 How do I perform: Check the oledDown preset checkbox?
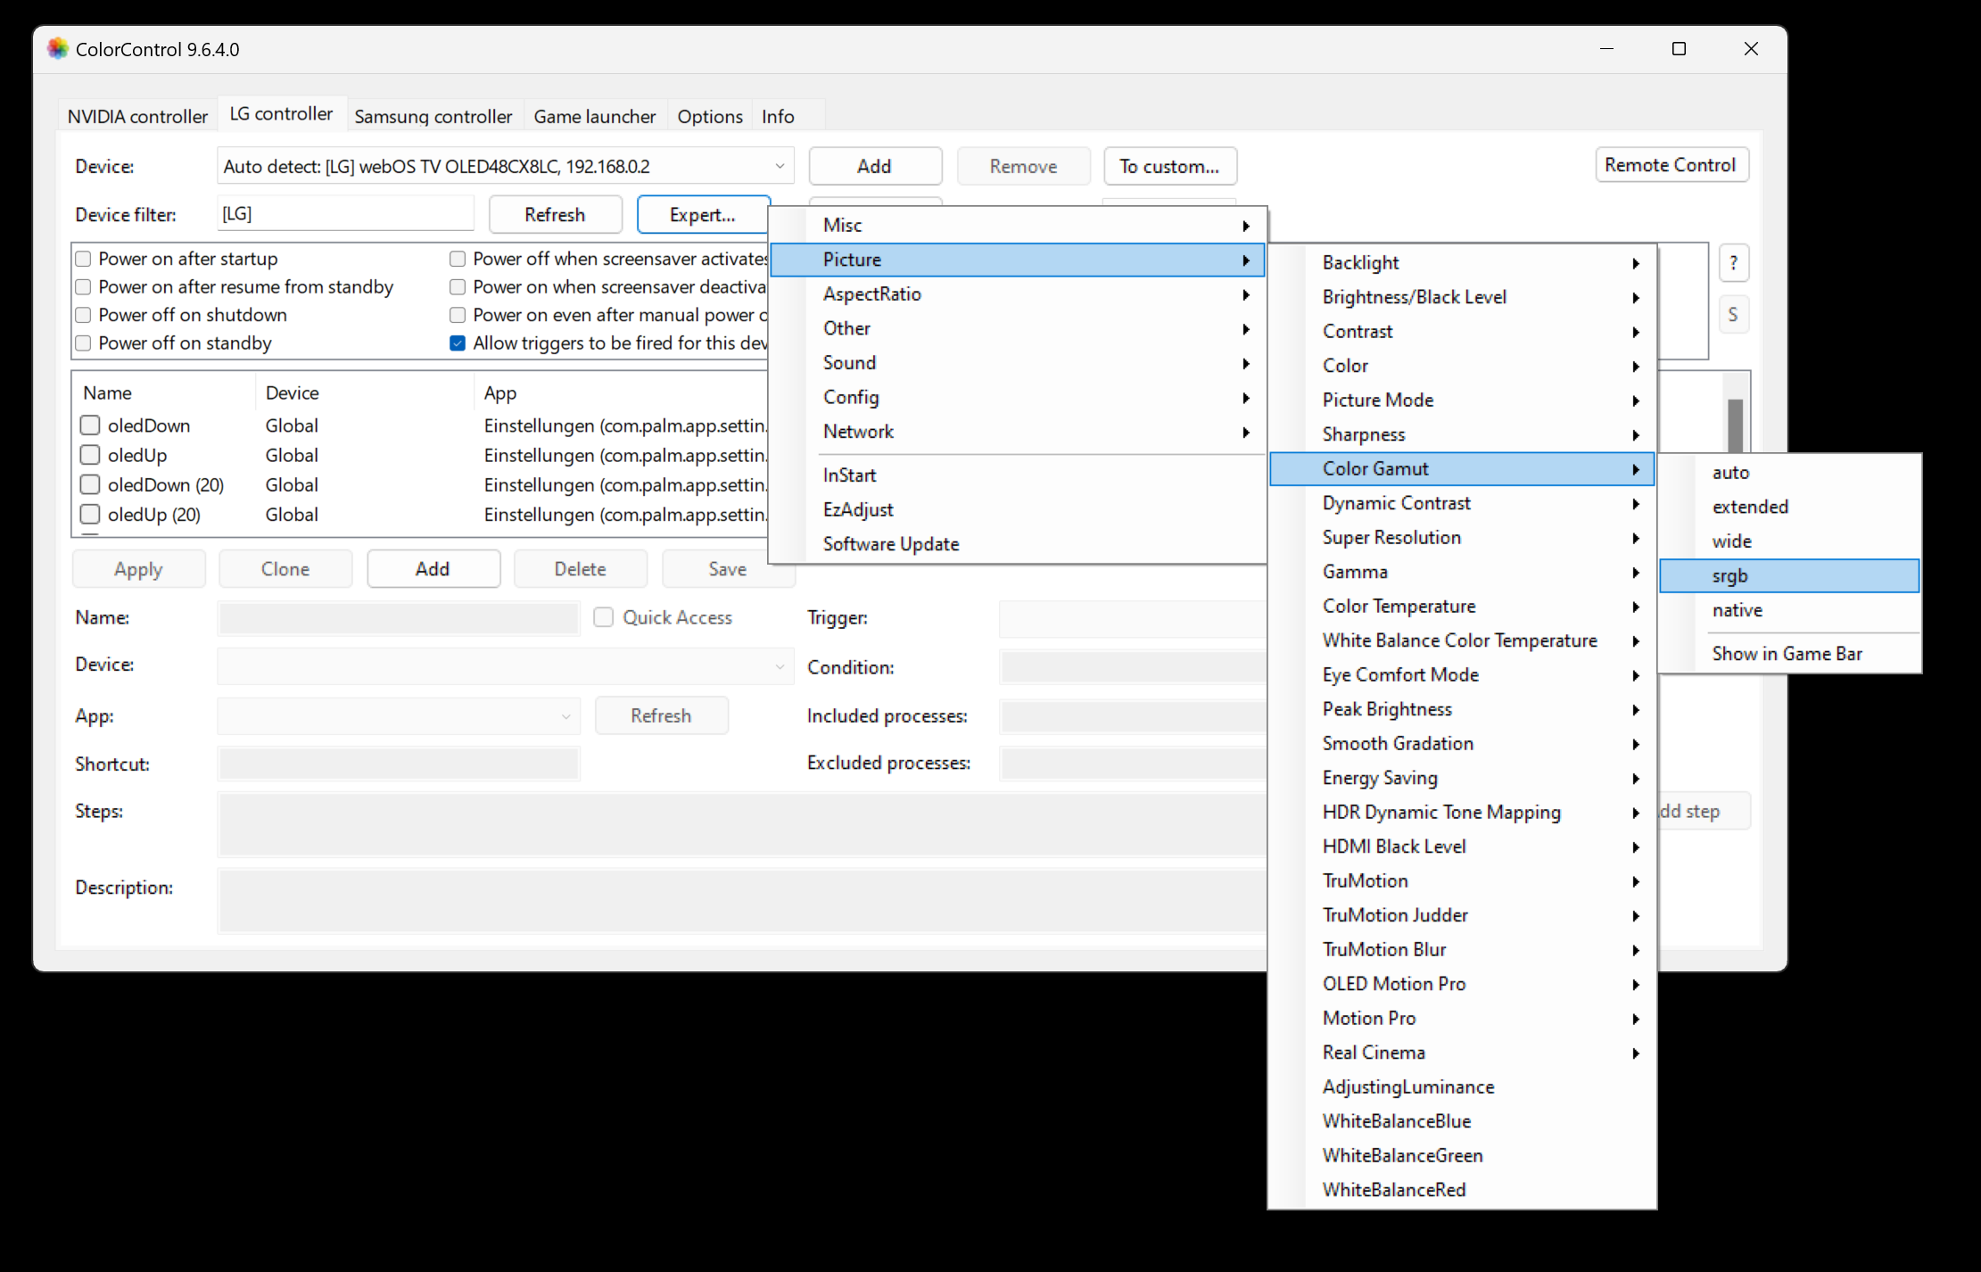[90, 425]
